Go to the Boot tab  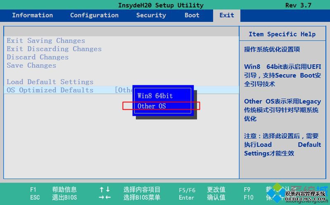pyautogui.click(x=192, y=15)
